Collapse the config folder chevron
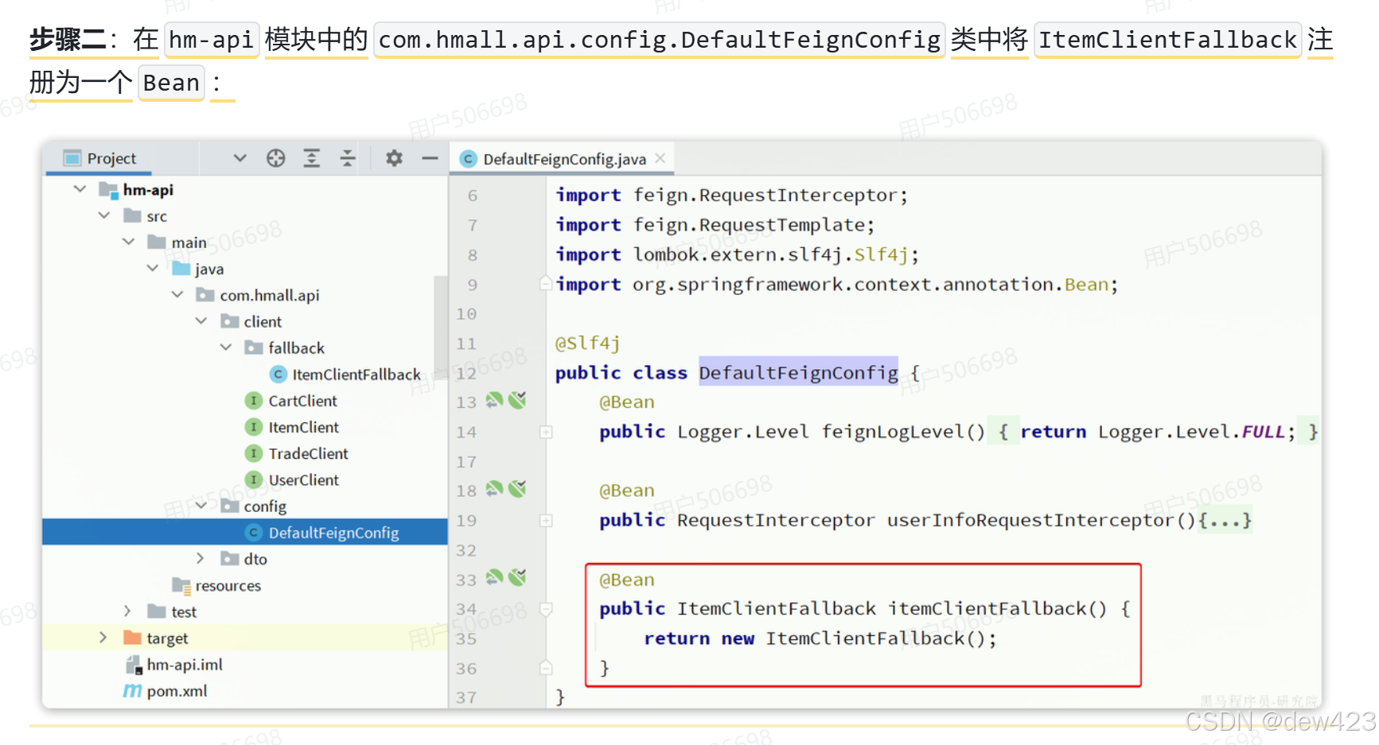 tap(201, 506)
